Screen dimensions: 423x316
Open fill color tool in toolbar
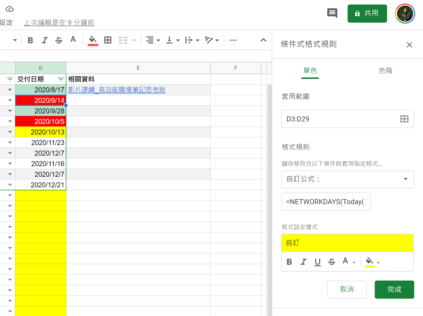(93, 40)
